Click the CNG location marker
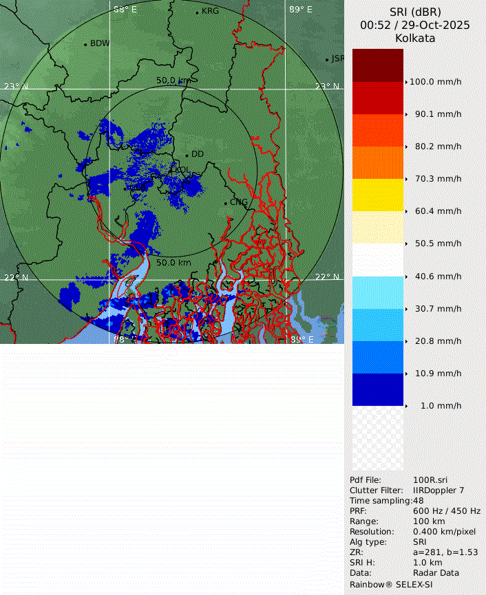This screenshot has width=486, height=595. pyautogui.click(x=225, y=202)
